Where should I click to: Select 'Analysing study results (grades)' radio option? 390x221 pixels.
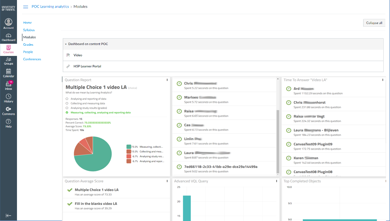(67, 108)
